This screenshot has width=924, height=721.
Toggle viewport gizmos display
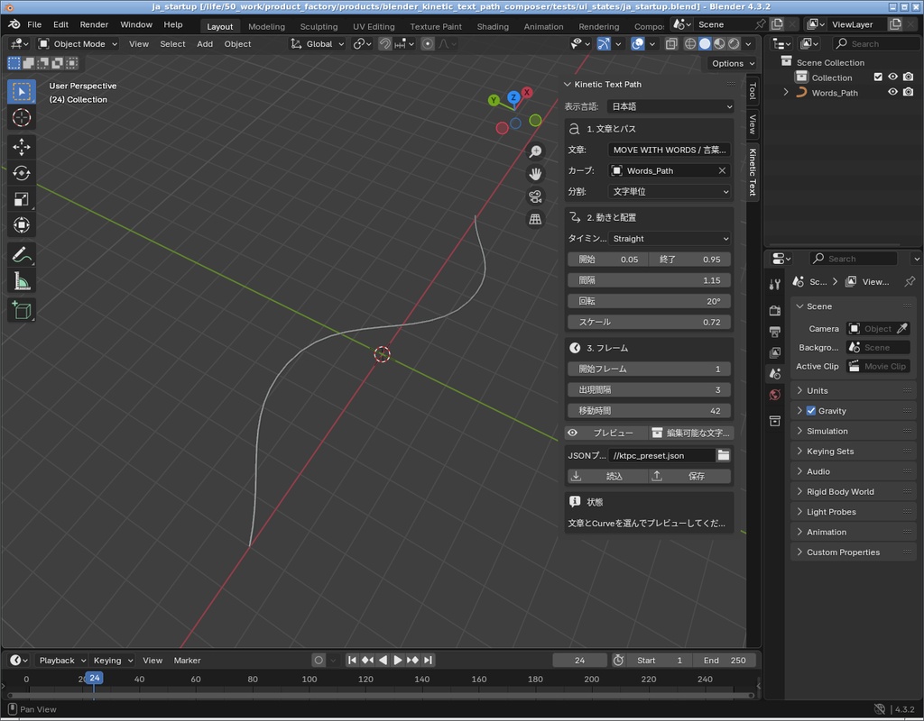click(604, 44)
